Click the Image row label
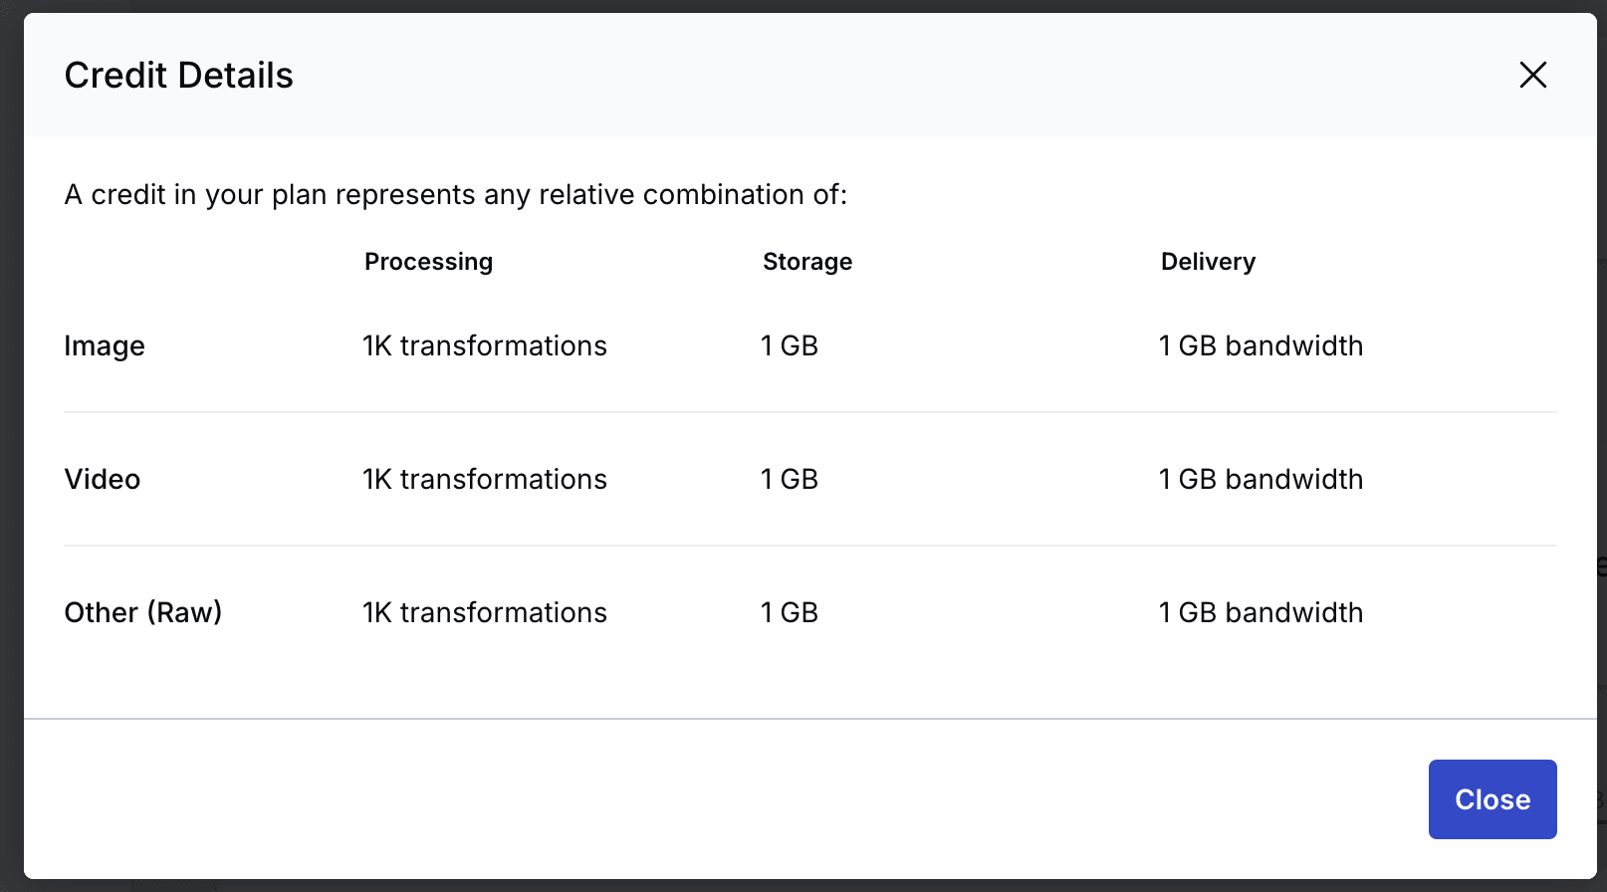Image resolution: width=1607 pixels, height=892 pixels. pyautogui.click(x=105, y=345)
